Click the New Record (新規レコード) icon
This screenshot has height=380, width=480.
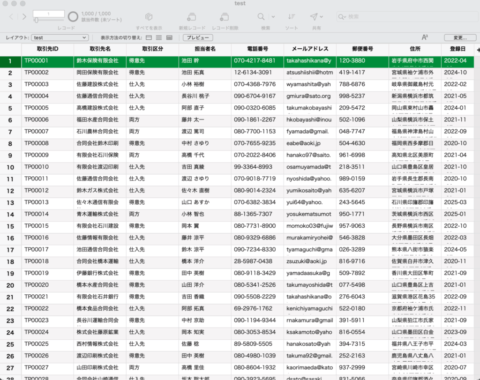[191, 17]
